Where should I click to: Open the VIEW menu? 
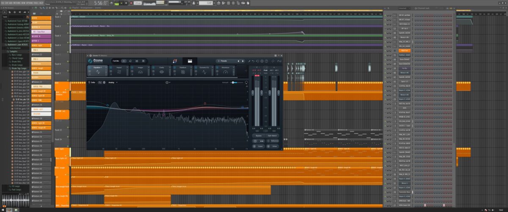23,3
